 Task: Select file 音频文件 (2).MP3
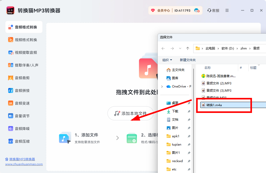pyautogui.click(x=217, y=83)
